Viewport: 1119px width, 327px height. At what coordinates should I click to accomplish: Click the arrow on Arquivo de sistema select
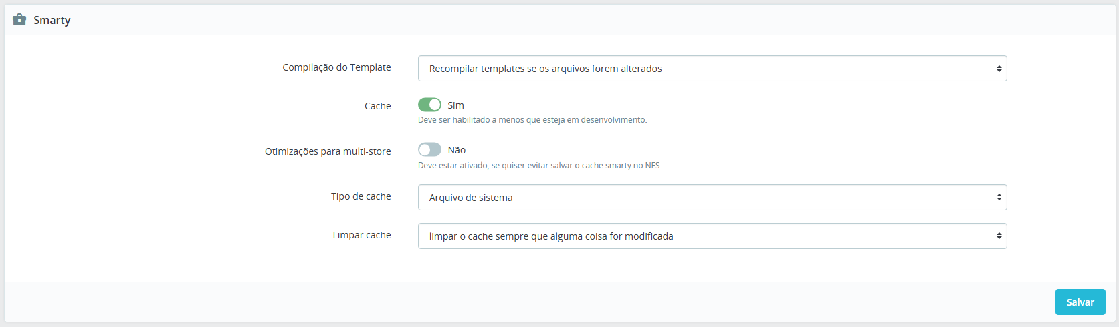tap(999, 198)
